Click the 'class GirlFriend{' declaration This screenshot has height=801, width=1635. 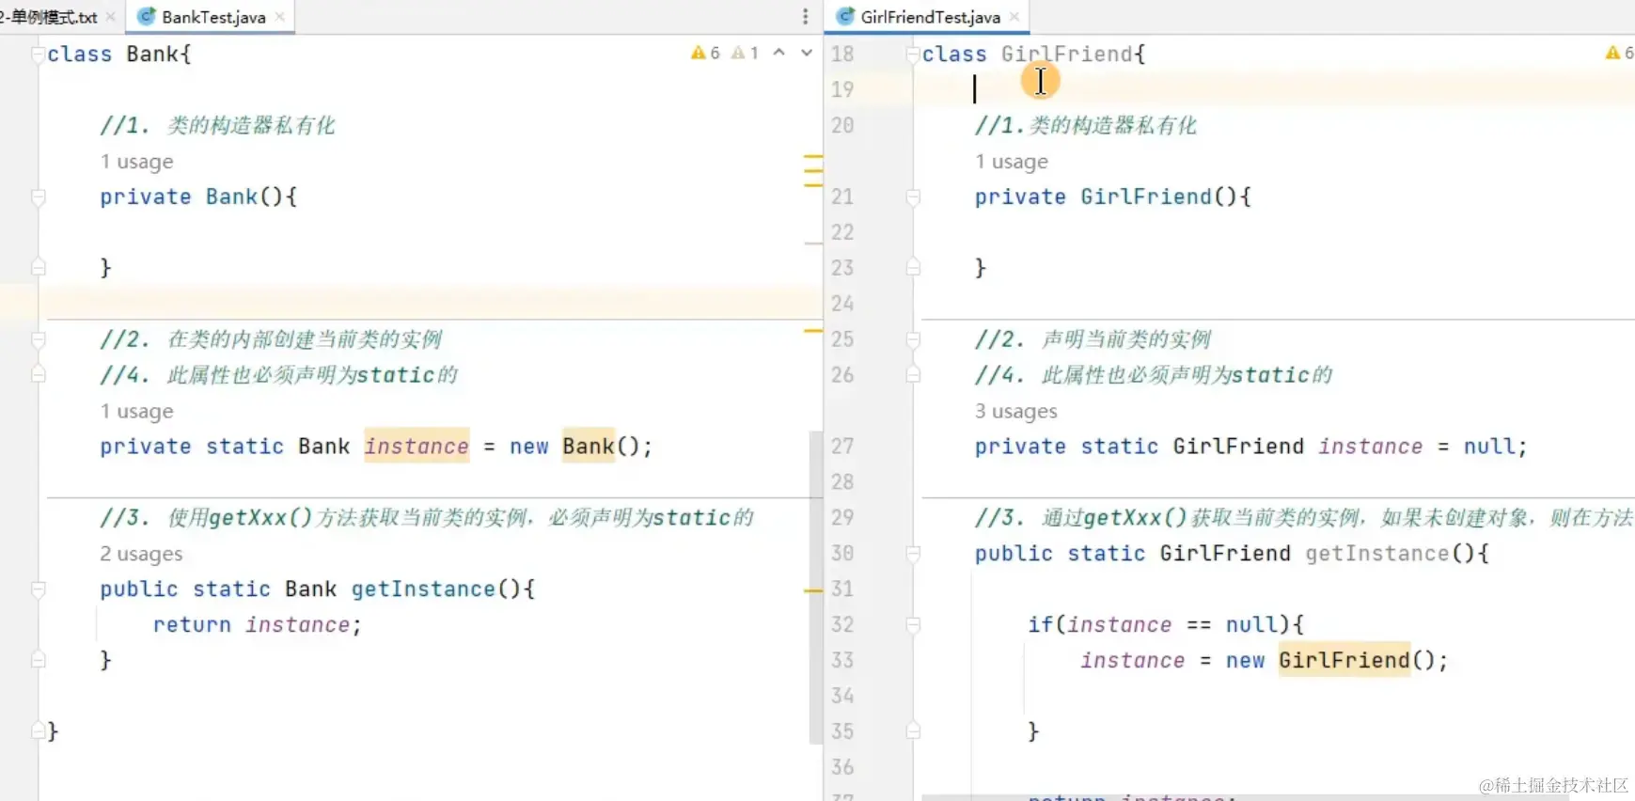tap(1034, 55)
